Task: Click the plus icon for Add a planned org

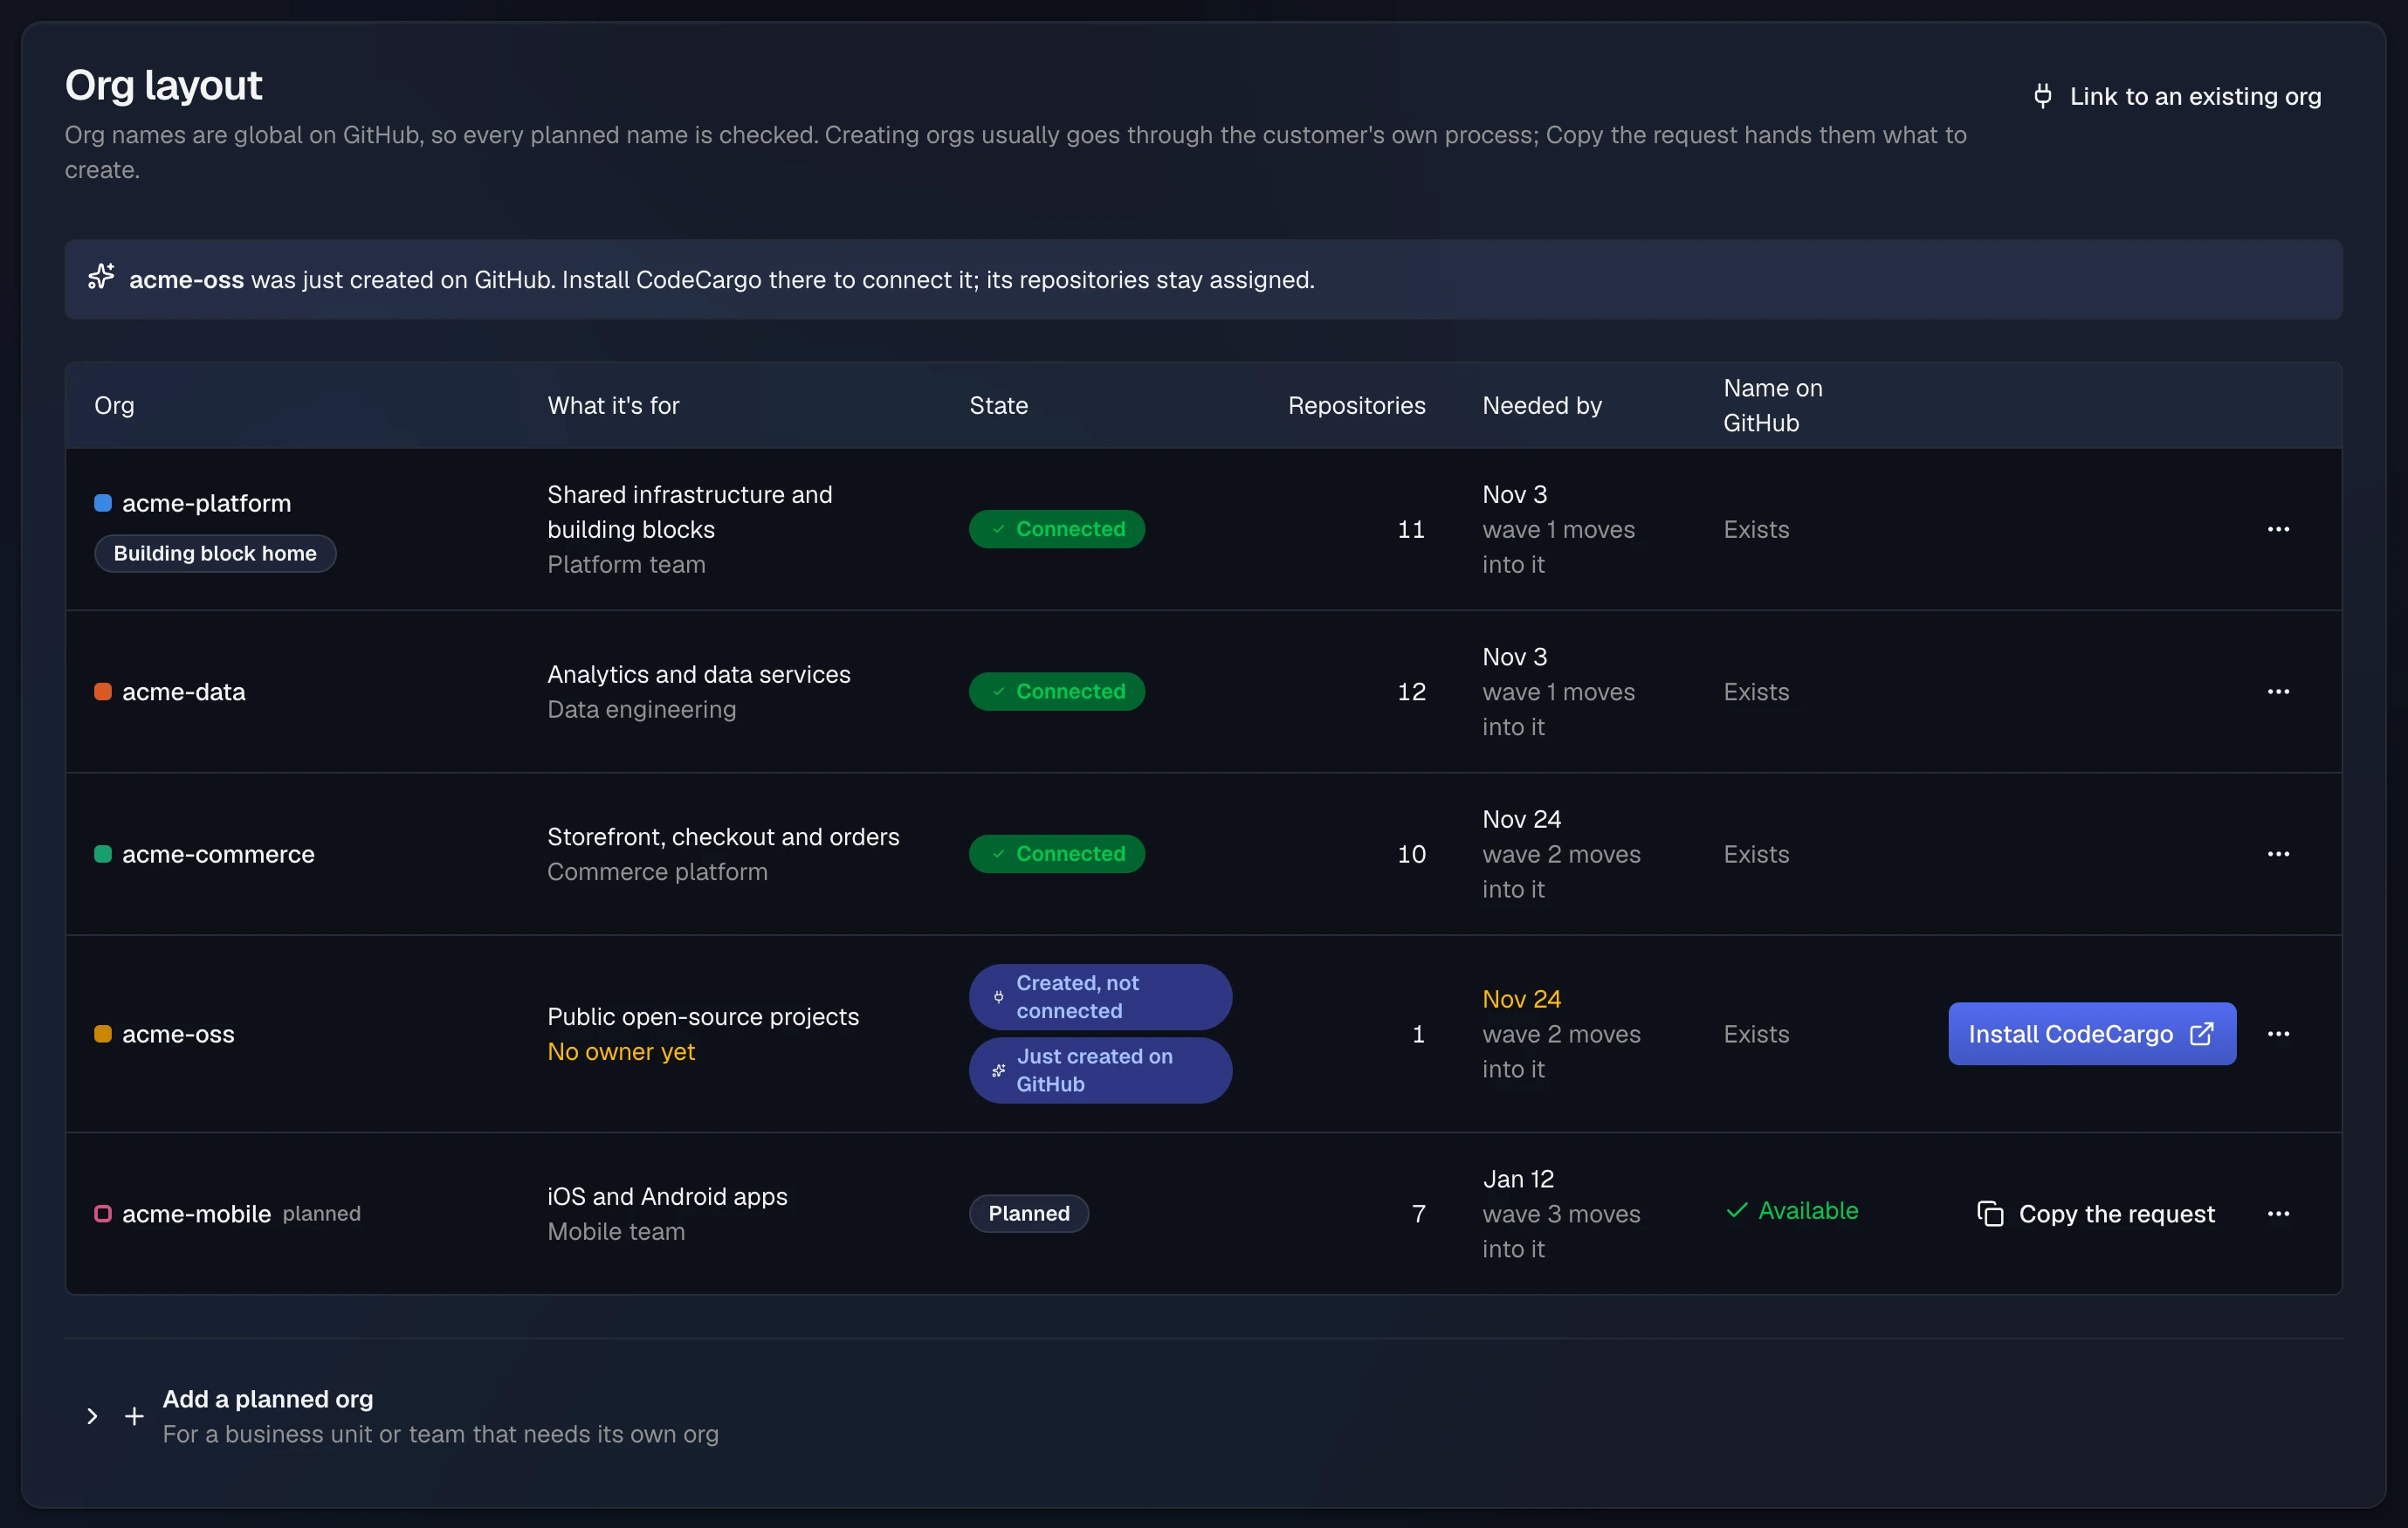Action: 134,1416
